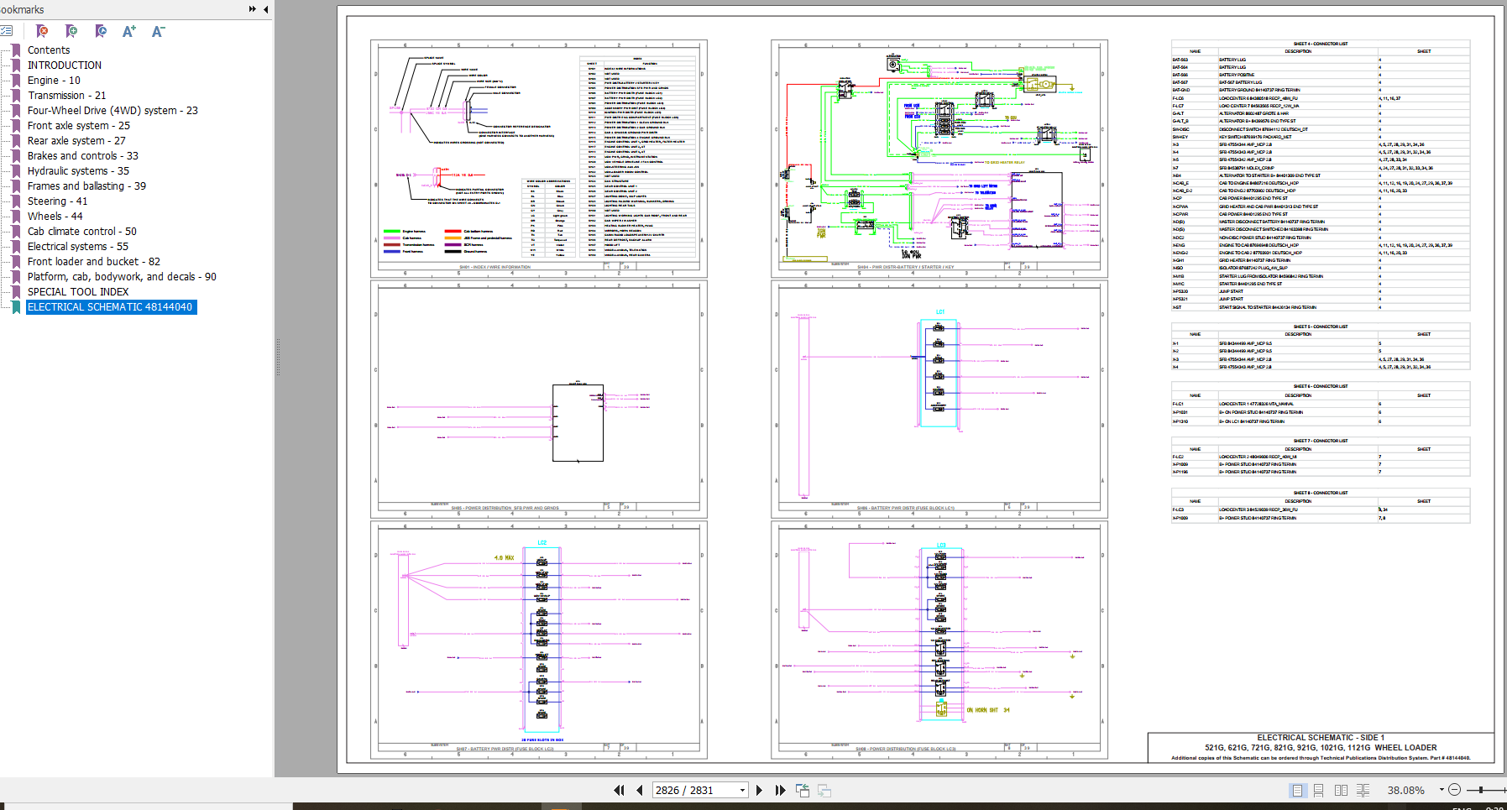This screenshot has width=1507, height=810.
Task: Click the bookmark destination icon
Action: 101,31
